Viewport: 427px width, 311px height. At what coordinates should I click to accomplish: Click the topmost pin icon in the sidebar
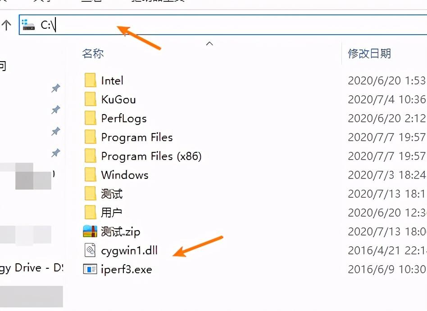click(x=55, y=89)
